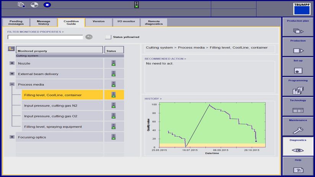This screenshot has width=315, height=177.
Task: Toggle the Status yellow/red checkbox
Action: point(108,37)
